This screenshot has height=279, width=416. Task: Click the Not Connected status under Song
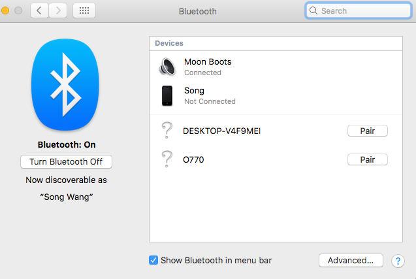(210, 101)
